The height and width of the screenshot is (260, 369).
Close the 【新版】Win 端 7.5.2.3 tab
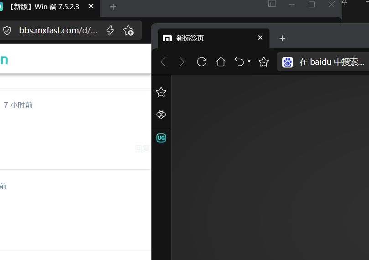click(x=91, y=7)
